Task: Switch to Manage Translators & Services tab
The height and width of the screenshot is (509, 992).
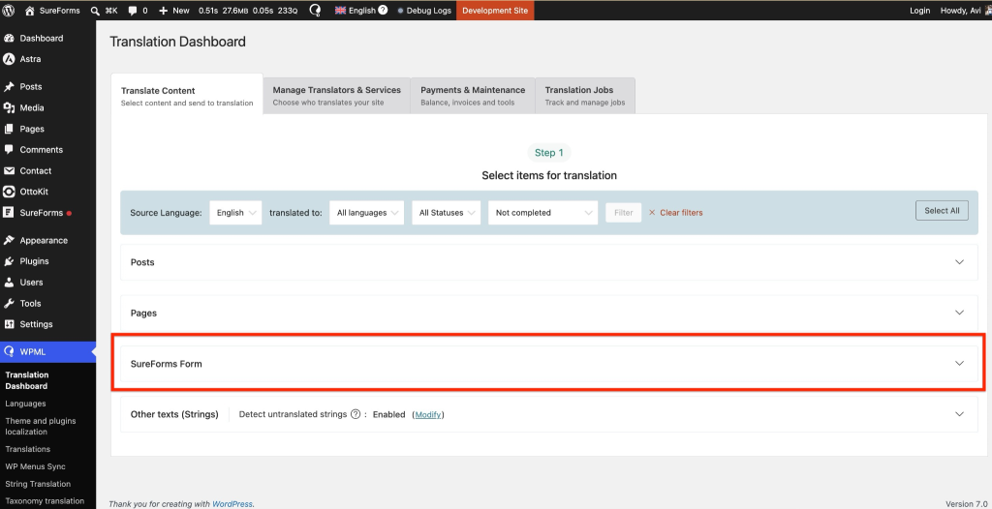Action: pos(336,96)
